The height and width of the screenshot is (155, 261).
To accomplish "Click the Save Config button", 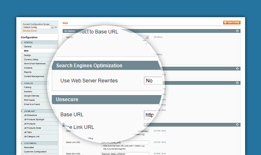I will (x=232, y=22).
